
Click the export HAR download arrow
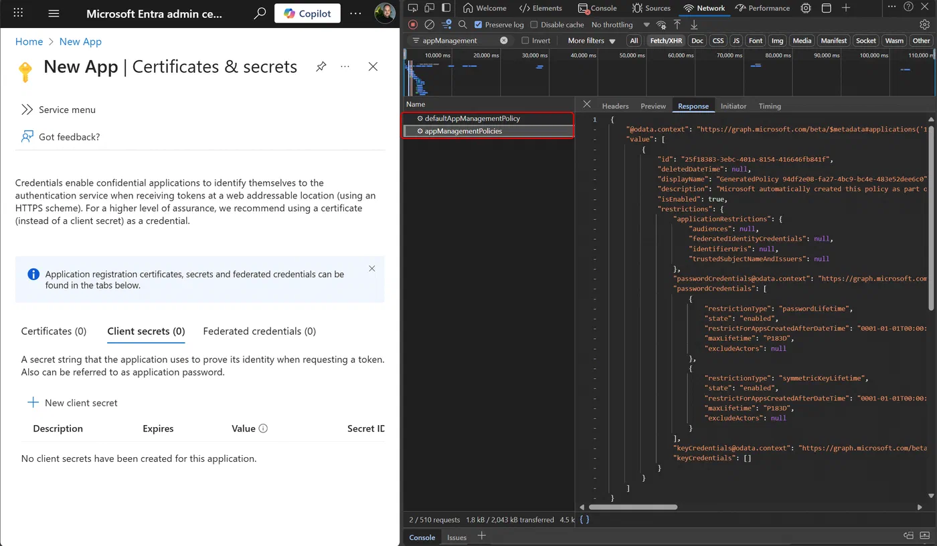tap(694, 25)
